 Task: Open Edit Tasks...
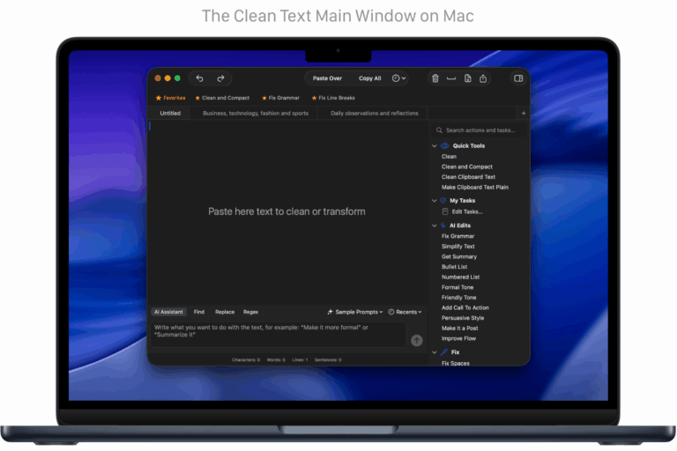[467, 211]
